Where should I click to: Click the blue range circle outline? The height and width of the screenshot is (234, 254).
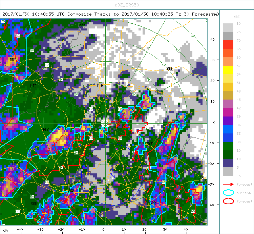[112, 175]
